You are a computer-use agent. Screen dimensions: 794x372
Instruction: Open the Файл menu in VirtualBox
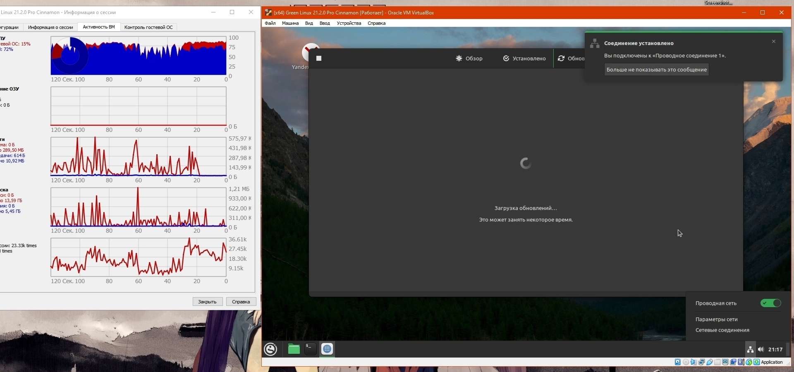click(270, 23)
